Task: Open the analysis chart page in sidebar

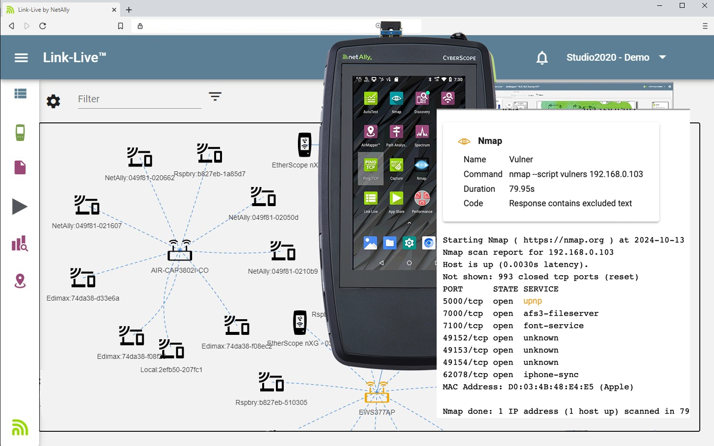Action: pyautogui.click(x=20, y=243)
